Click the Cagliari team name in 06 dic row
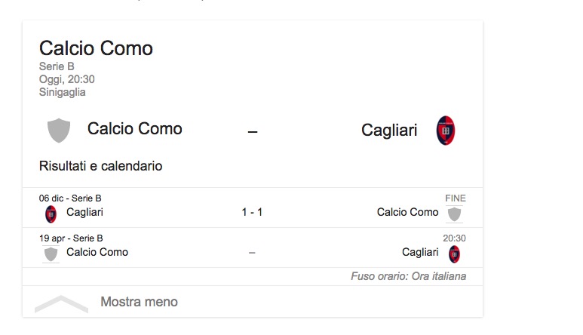The width and height of the screenshot is (583, 335). 84,212
